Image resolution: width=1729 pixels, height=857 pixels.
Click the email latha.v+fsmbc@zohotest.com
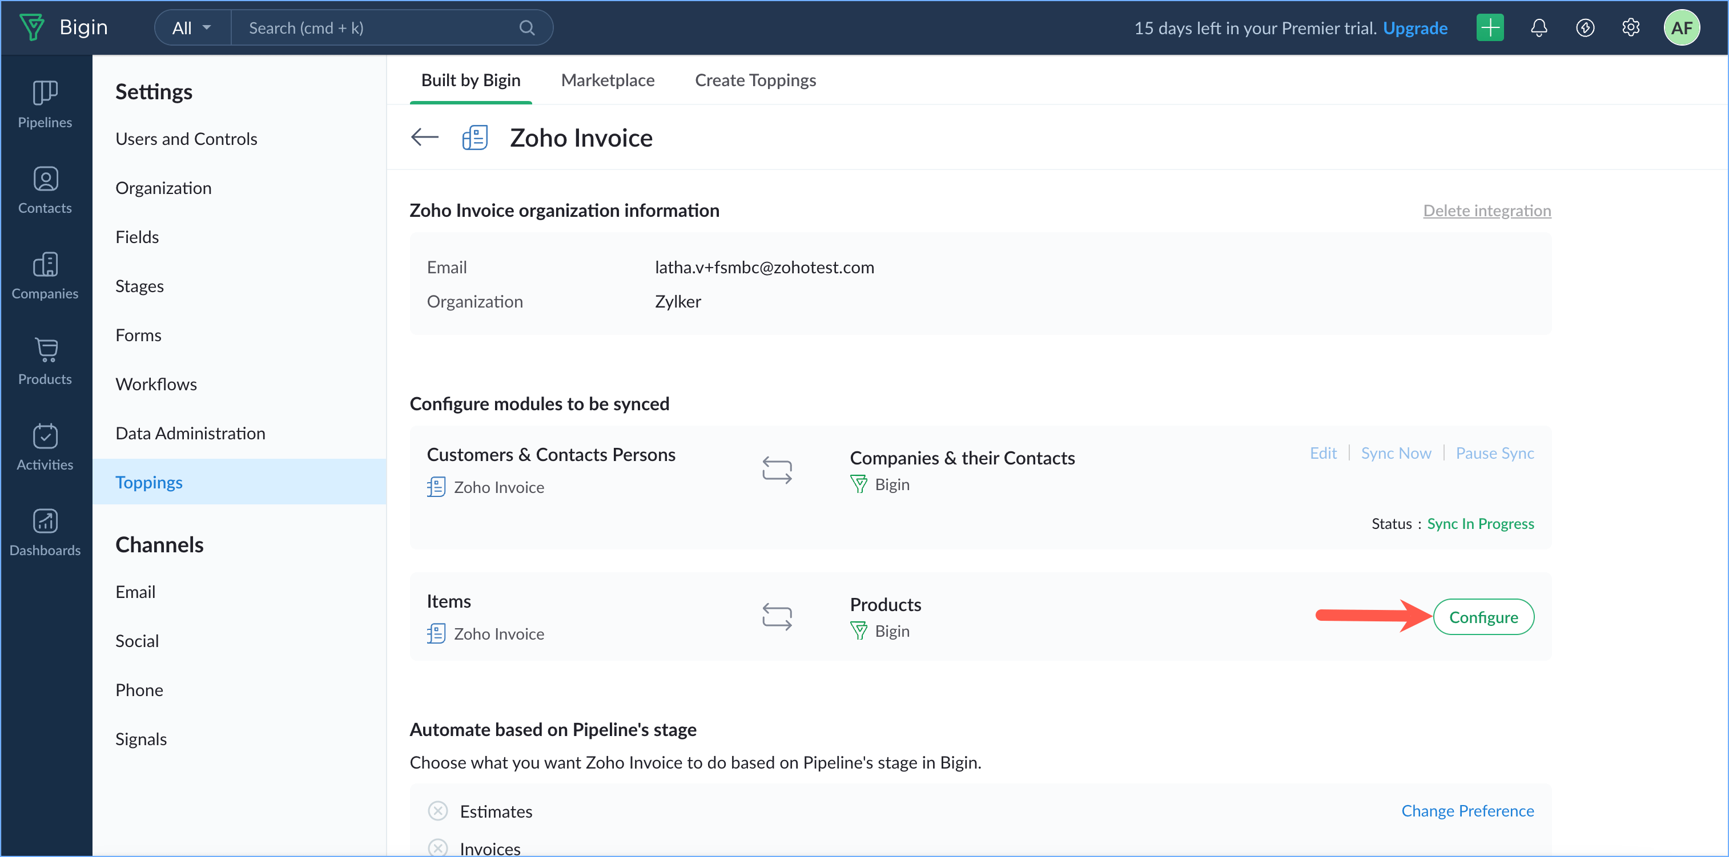point(764,267)
